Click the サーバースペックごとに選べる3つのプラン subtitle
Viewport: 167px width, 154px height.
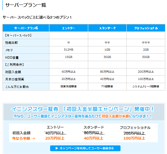37,17
